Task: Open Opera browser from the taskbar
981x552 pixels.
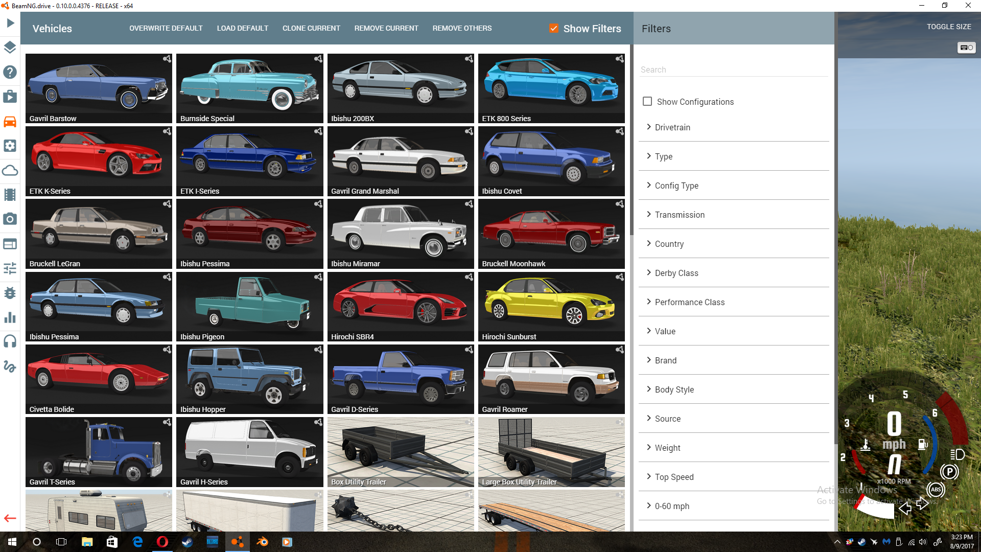Action: point(162,542)
